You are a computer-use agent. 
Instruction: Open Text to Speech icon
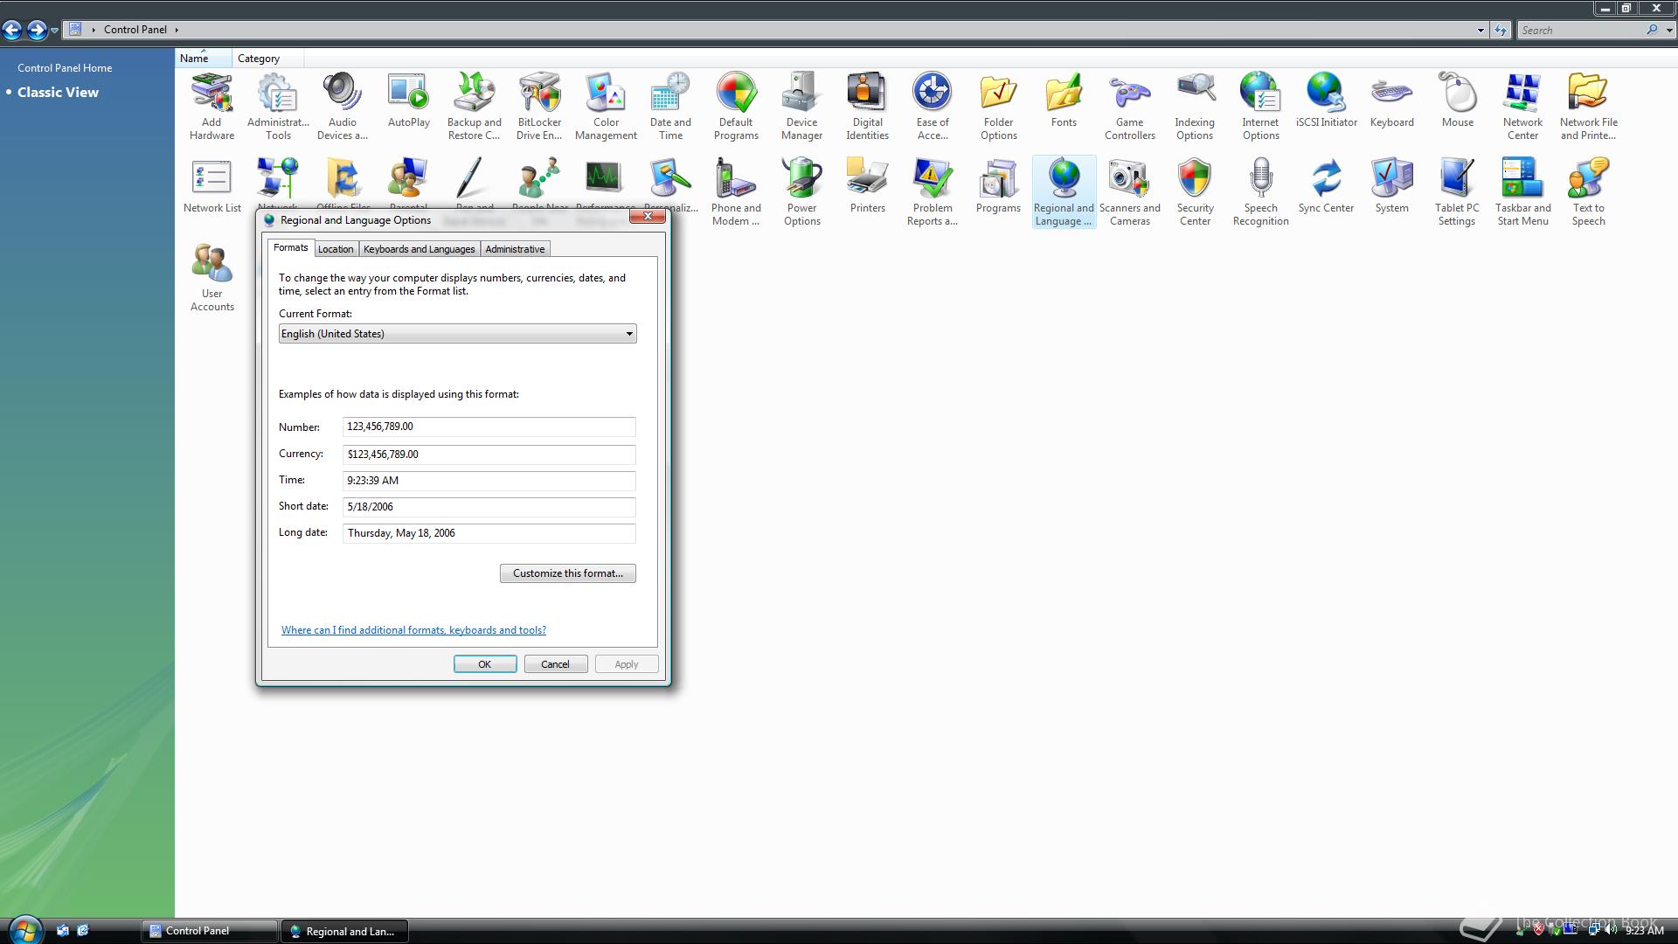[x=1588, y=191]
